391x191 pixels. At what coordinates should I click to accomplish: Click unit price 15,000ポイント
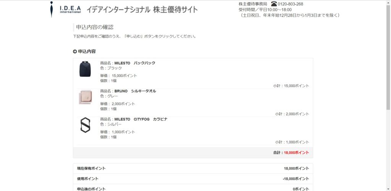click(124, 76)
